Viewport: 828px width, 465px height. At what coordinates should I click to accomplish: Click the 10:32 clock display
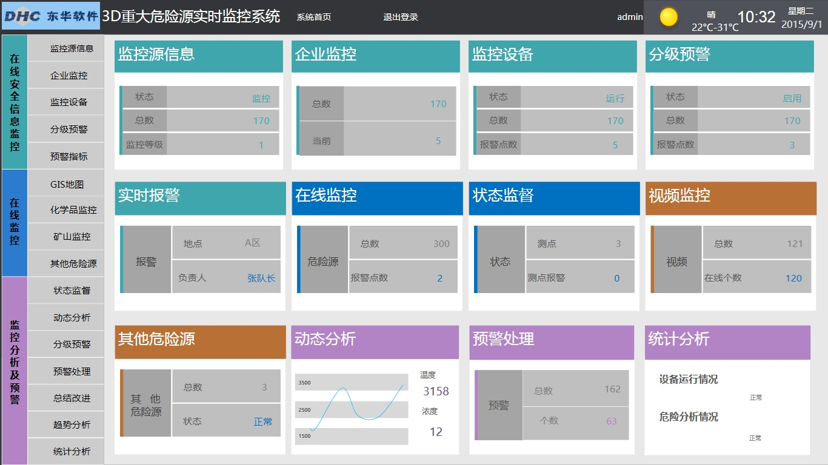coord(756,17)
